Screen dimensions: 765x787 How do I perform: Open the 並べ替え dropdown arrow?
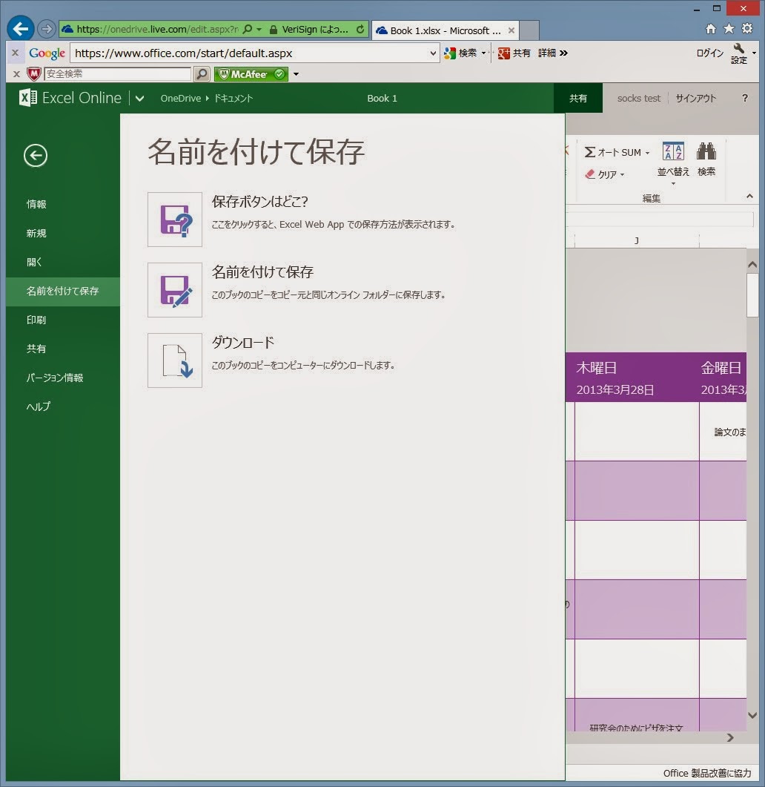tap(673, 184)
